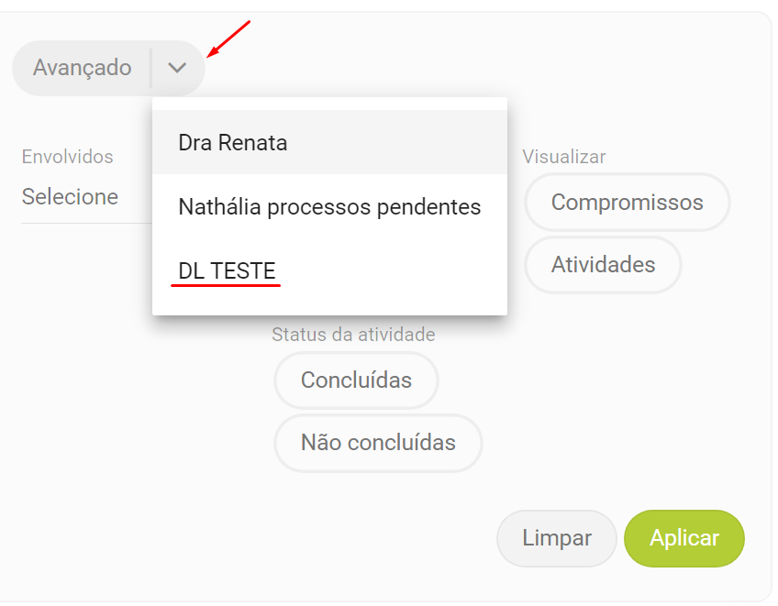Click the white strip above Dra Renata
The height and width of the screenshot is (606, 778).
[x=329, y=104]
